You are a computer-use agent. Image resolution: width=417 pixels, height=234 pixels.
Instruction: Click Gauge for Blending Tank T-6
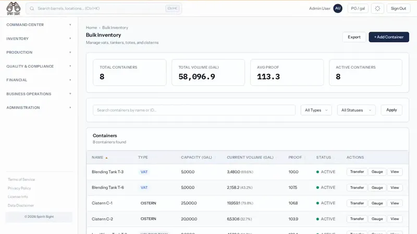coord(377,188)
